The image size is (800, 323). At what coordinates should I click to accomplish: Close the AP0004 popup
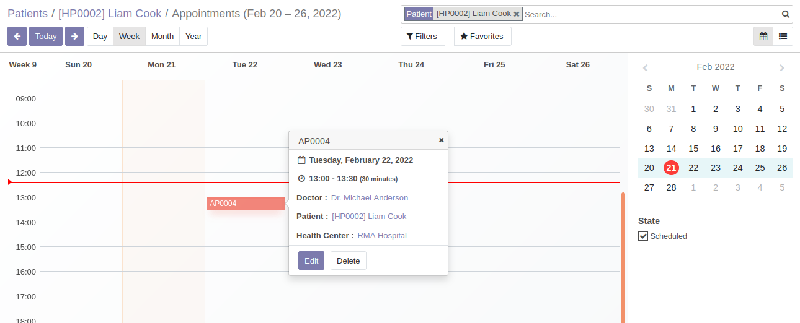pos(442,140)
